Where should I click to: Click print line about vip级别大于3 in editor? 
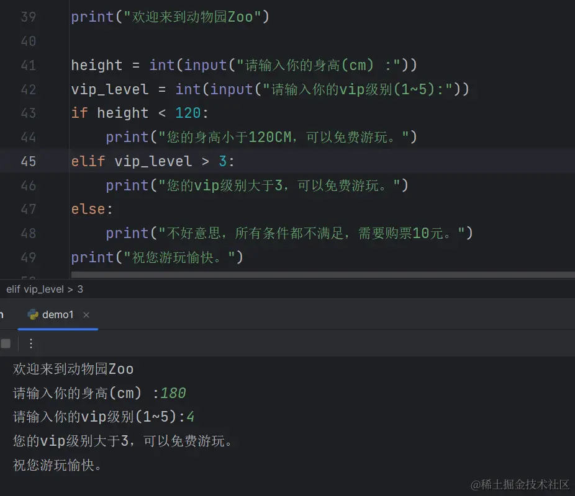[x=257, y=185]
